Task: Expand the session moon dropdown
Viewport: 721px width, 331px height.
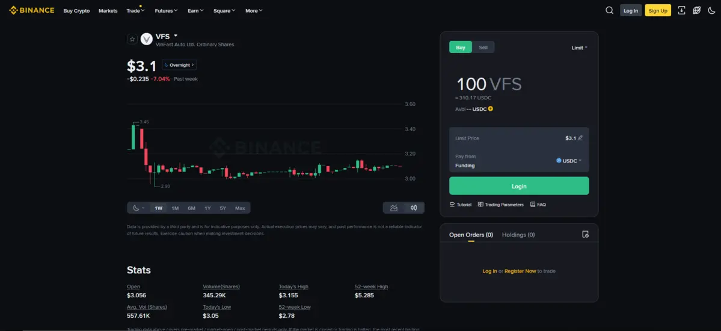Action: (x=138, y=208)
